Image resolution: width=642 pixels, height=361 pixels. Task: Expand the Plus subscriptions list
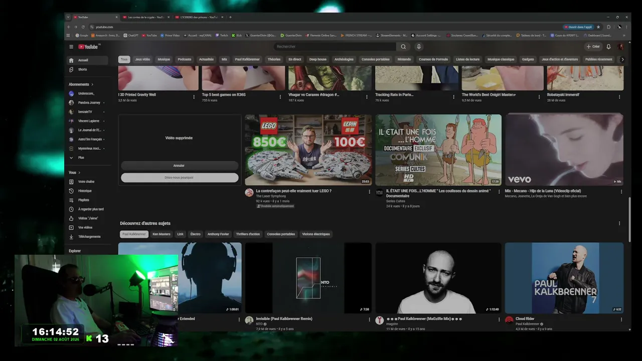[80, 157]
